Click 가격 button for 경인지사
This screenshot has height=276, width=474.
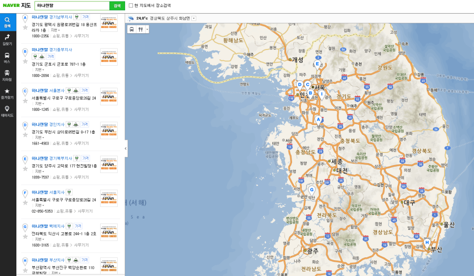pos(84,124)
